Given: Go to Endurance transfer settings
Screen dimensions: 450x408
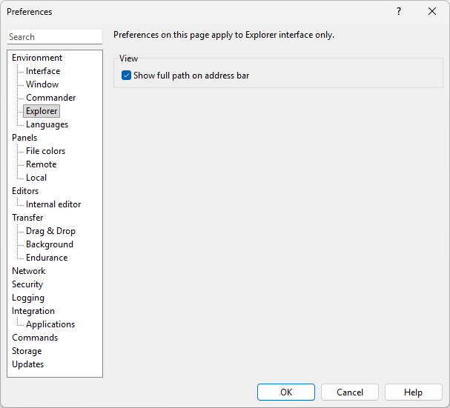Looking at the screenshot, I should (x=47, y=258).
